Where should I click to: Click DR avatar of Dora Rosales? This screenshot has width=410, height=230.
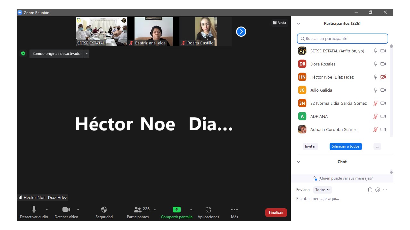(x=302, y=64)
